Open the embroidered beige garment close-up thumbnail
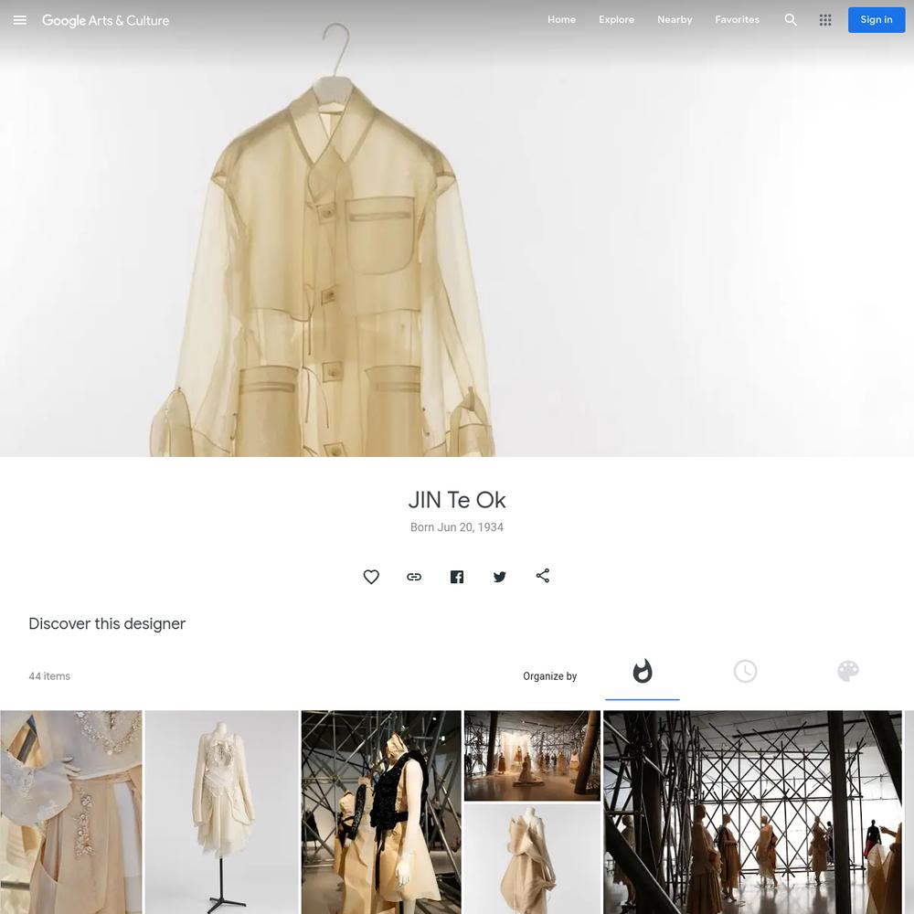914x914 pixels. 71,812
